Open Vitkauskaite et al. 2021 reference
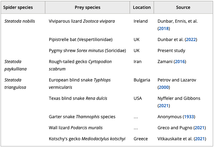 click(x=200, y=139)
